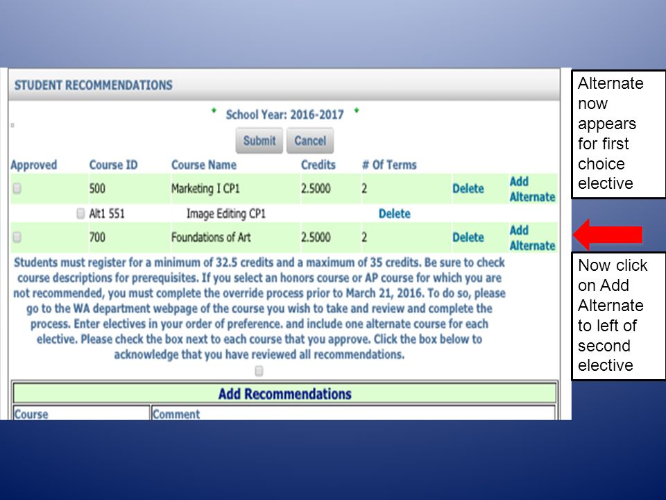Screen dimensions: 666x500
Task: Click the Credits column header
Action: pos(318,165)
